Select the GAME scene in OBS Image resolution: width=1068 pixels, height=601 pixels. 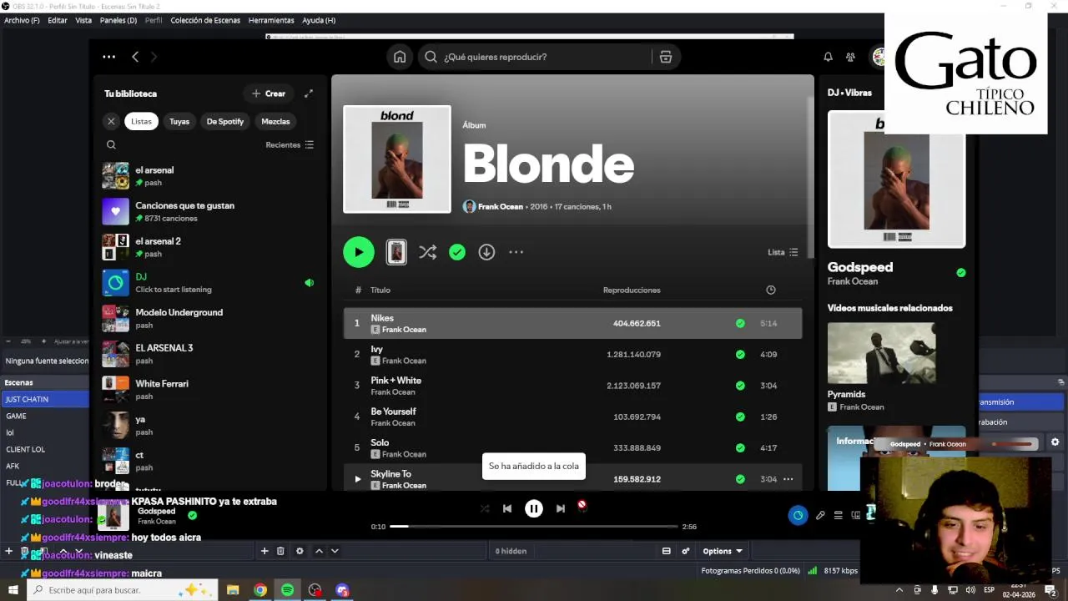point(45,416)
